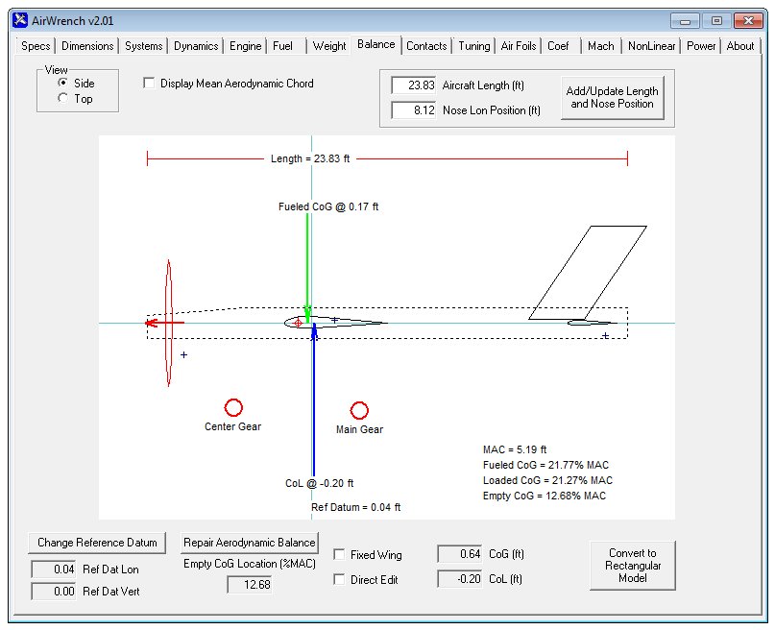Viewport: 775px width, 630px height.
Task: Select the Weight tab
Action: coord(329,45)
